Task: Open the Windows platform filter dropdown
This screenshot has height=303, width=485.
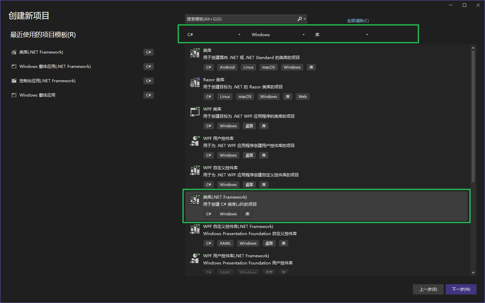Action: coord(278,34)
